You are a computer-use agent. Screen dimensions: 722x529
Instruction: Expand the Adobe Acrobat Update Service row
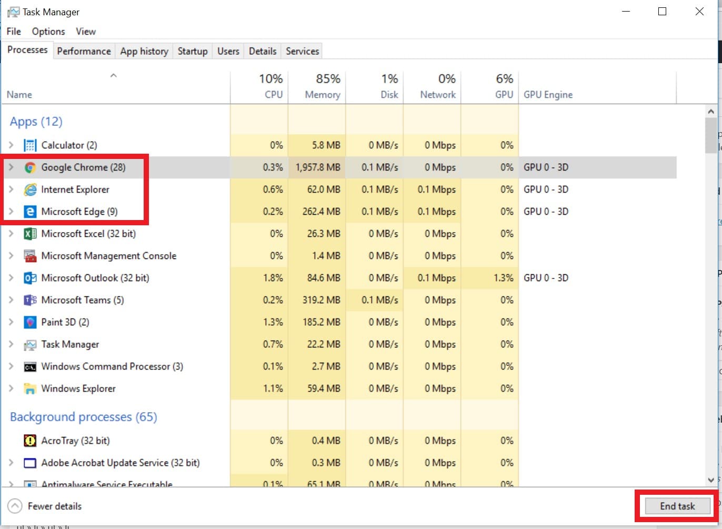pyautogui.click(x=11, y=463)
